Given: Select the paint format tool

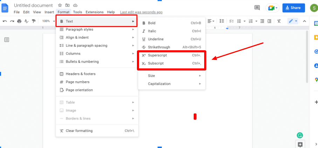Looking at the screenshot, I should tap(34, 21).
